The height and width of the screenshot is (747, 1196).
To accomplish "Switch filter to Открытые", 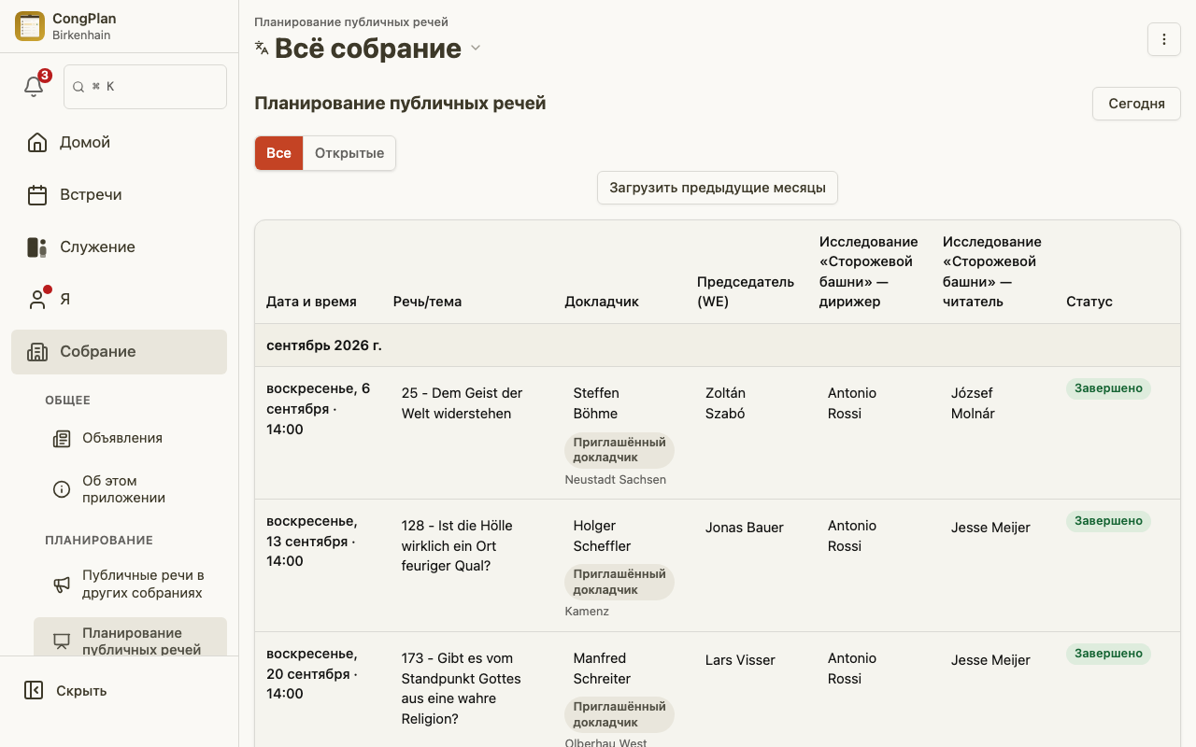I will (x=349, y=153).
